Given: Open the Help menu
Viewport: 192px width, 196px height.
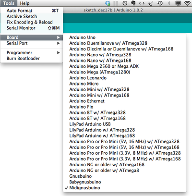Looking at the screenshot, I should 24,3.
